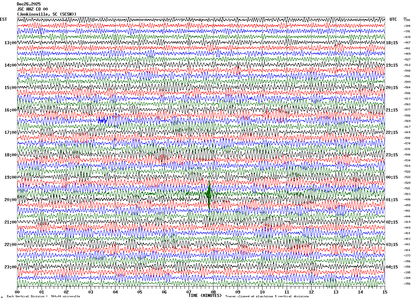Click the 'UTC' time zone label

[393, 19]
